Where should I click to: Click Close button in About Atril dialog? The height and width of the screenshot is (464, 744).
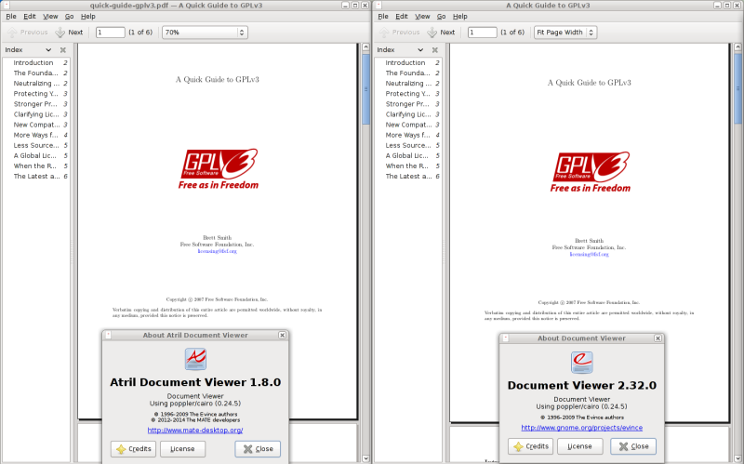258,449
